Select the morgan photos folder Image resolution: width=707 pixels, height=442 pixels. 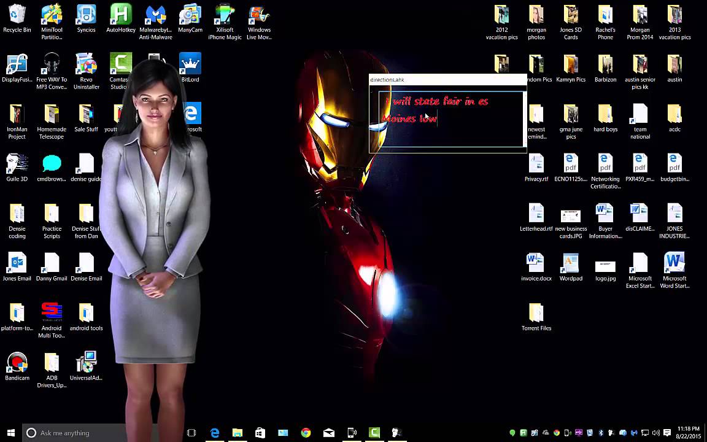(536, 21)
